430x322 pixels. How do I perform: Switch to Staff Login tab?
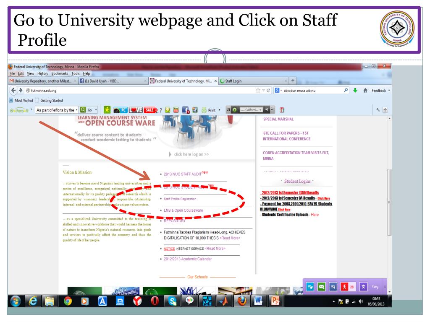(254, 81)
